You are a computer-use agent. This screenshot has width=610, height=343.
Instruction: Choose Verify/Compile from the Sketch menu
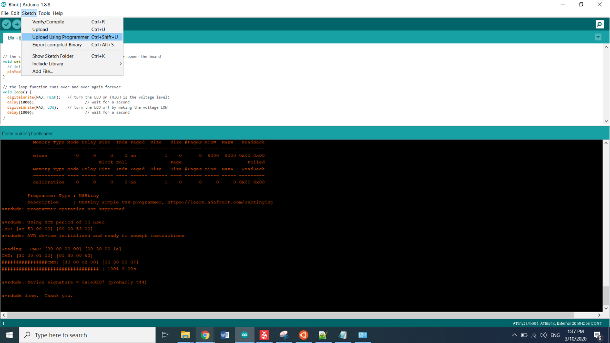point(72,22)
